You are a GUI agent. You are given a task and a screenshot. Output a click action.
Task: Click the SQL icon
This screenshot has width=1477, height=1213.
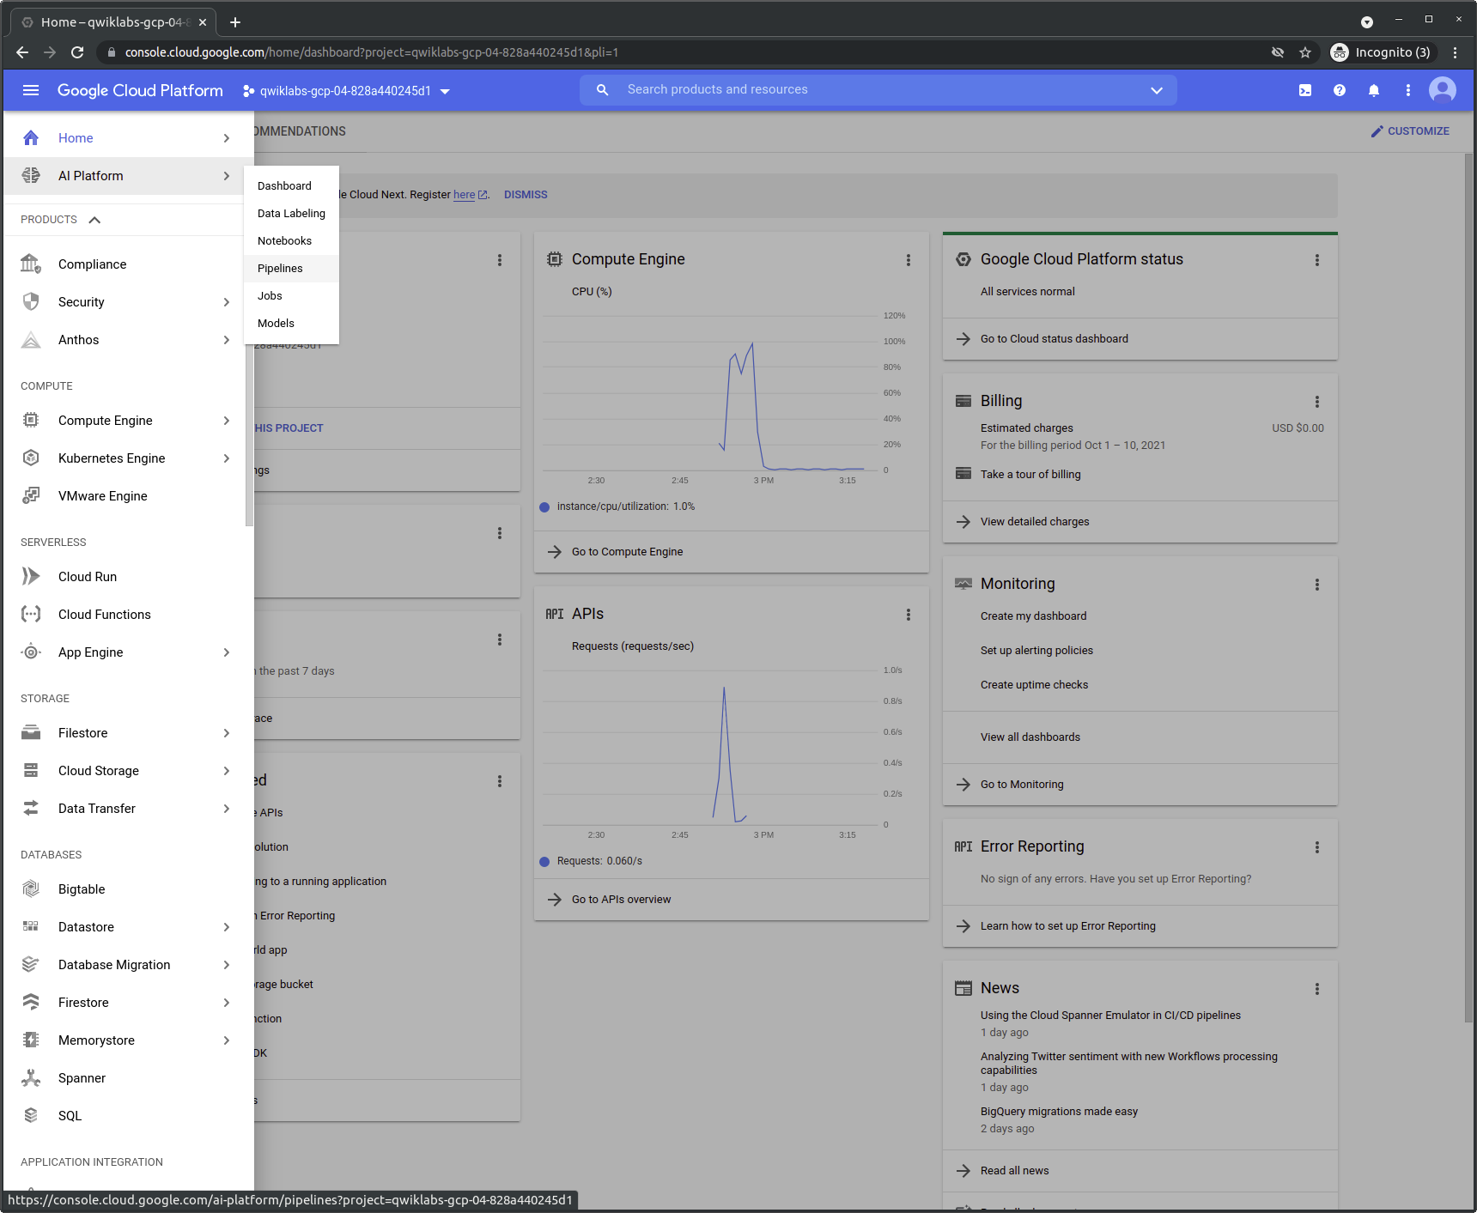click(x=31, y=1115)
